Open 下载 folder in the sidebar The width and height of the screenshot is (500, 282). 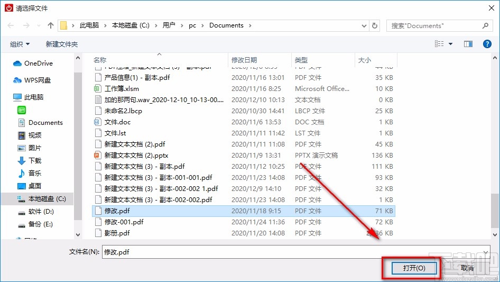tap(30, 161)
